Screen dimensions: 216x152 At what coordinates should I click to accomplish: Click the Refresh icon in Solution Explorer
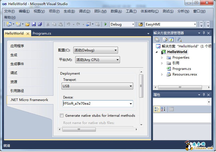click(x=171, y=39)
